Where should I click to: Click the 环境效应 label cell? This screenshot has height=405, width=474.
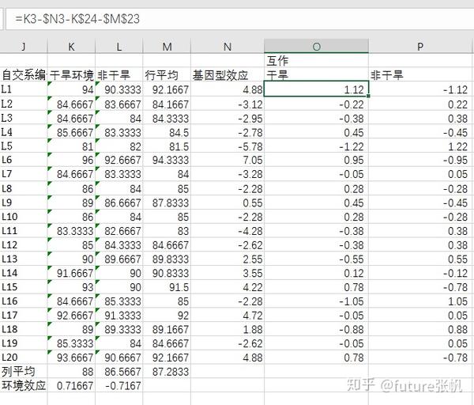(x=24, y=385)
